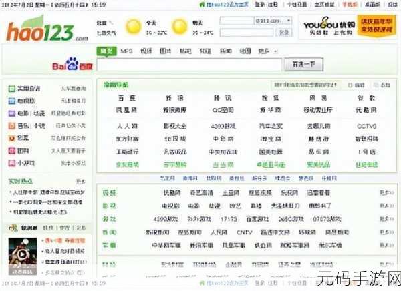
Task: Expand 更多 on the 视频 row
Action: [386, 192]
